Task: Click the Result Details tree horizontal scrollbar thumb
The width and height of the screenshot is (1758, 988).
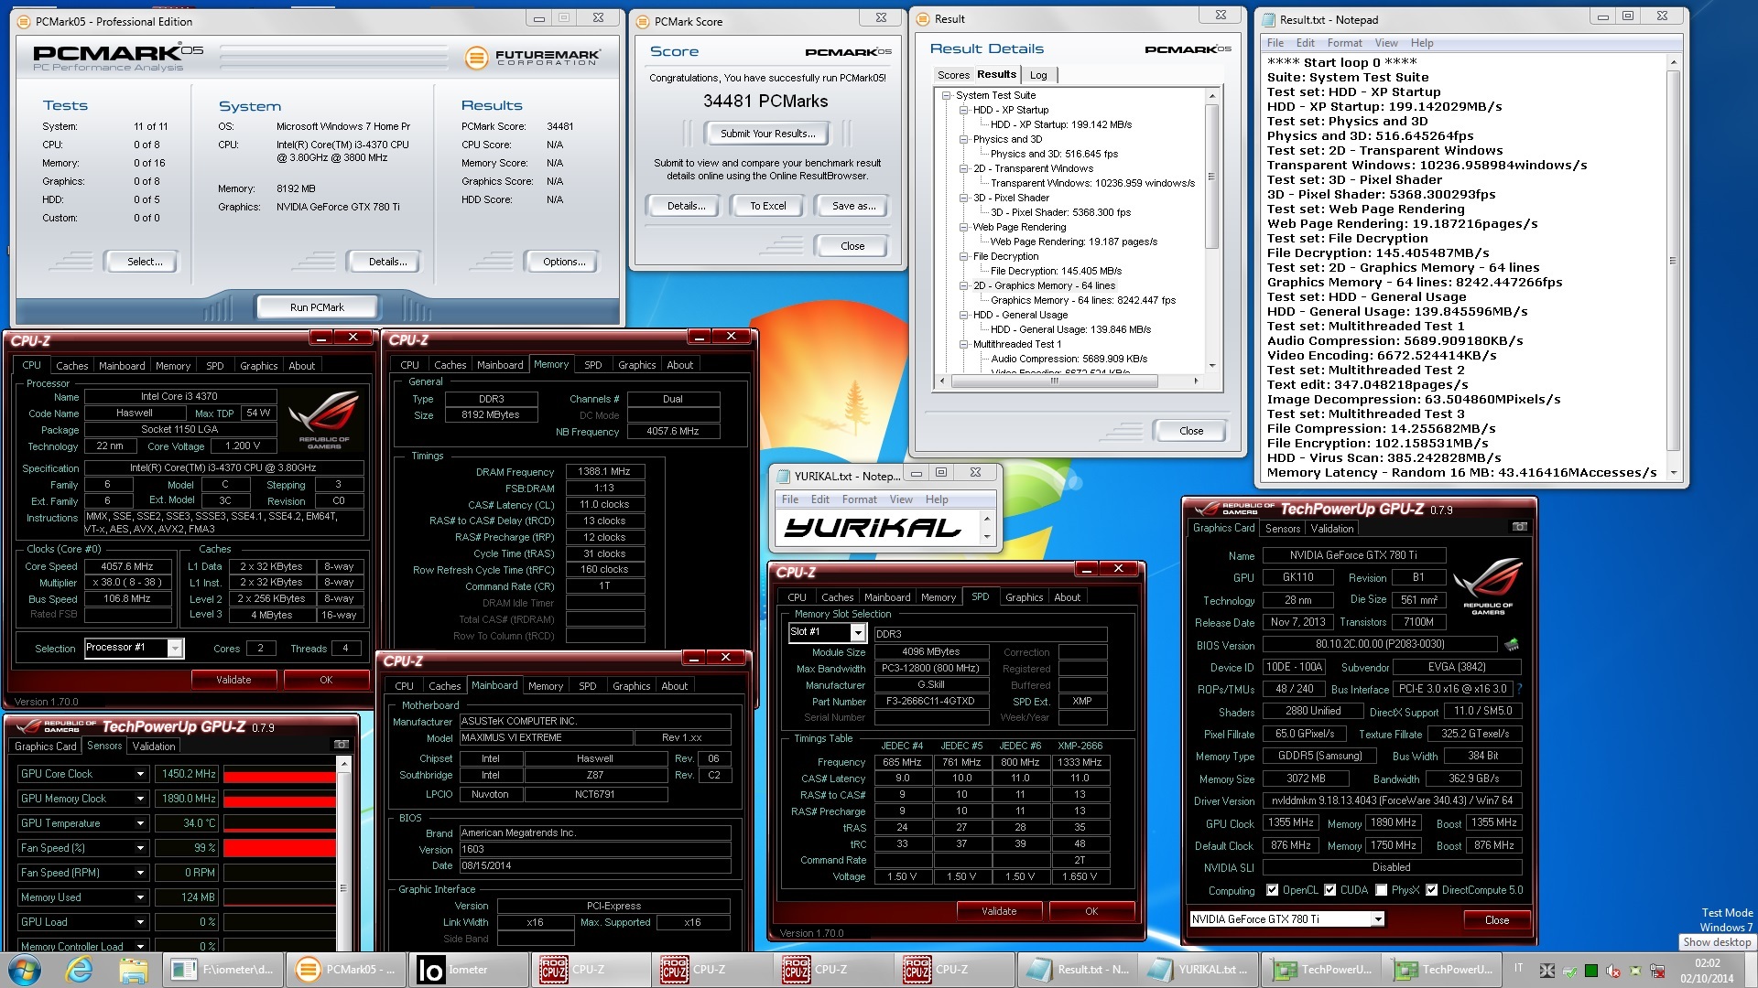Action: coord(1054,381)
